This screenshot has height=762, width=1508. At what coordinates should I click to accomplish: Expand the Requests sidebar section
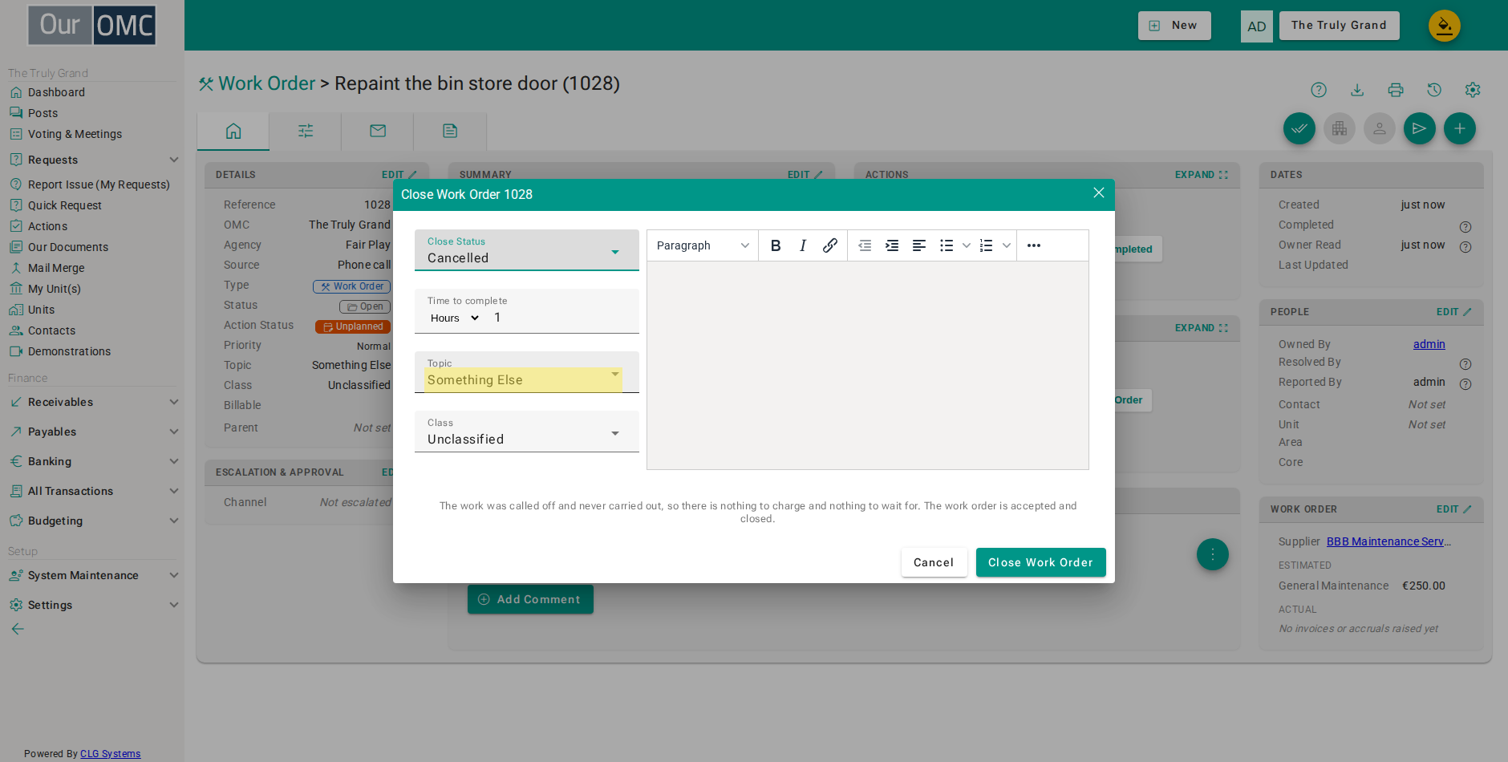[x=93, y=160]
